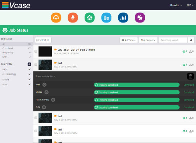Open the LOL_3661_2015-11-04 014049 title

(76, 50)
